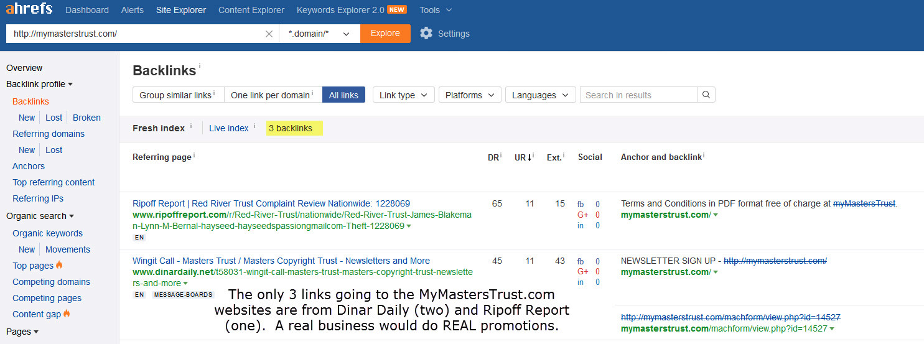924x344 pixels.
Task: Open the Wingit Call Masters Trust link
Action: tap(281, 261)
